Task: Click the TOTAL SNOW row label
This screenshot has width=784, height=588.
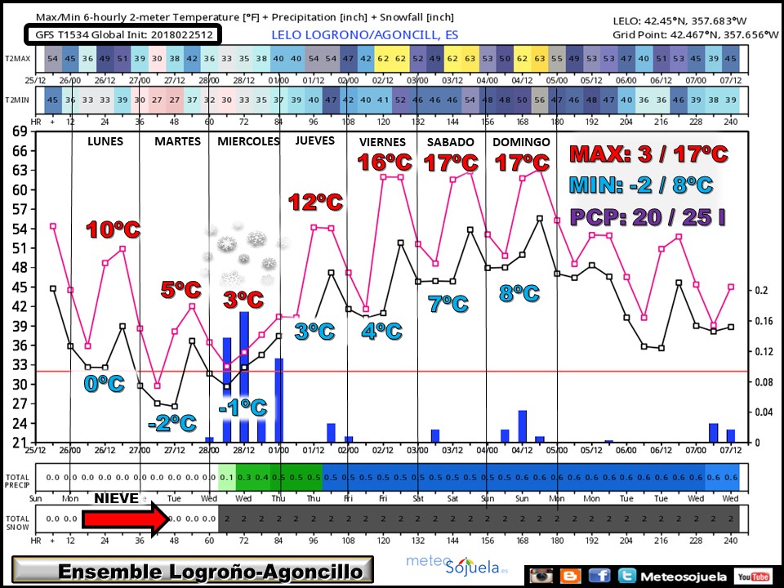Action: [17, 523]
